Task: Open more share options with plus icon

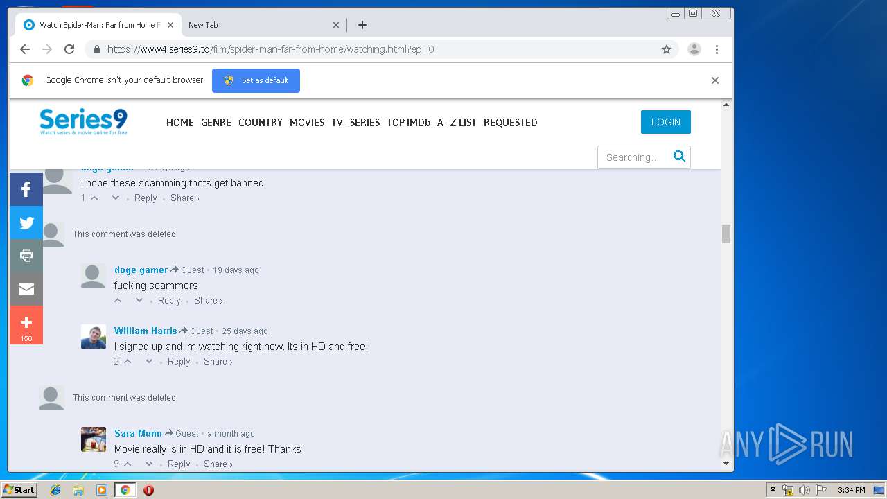Action: 26,325
